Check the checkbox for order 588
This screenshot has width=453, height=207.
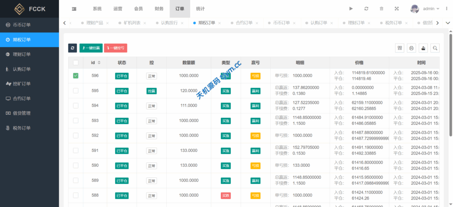(76, 195)
